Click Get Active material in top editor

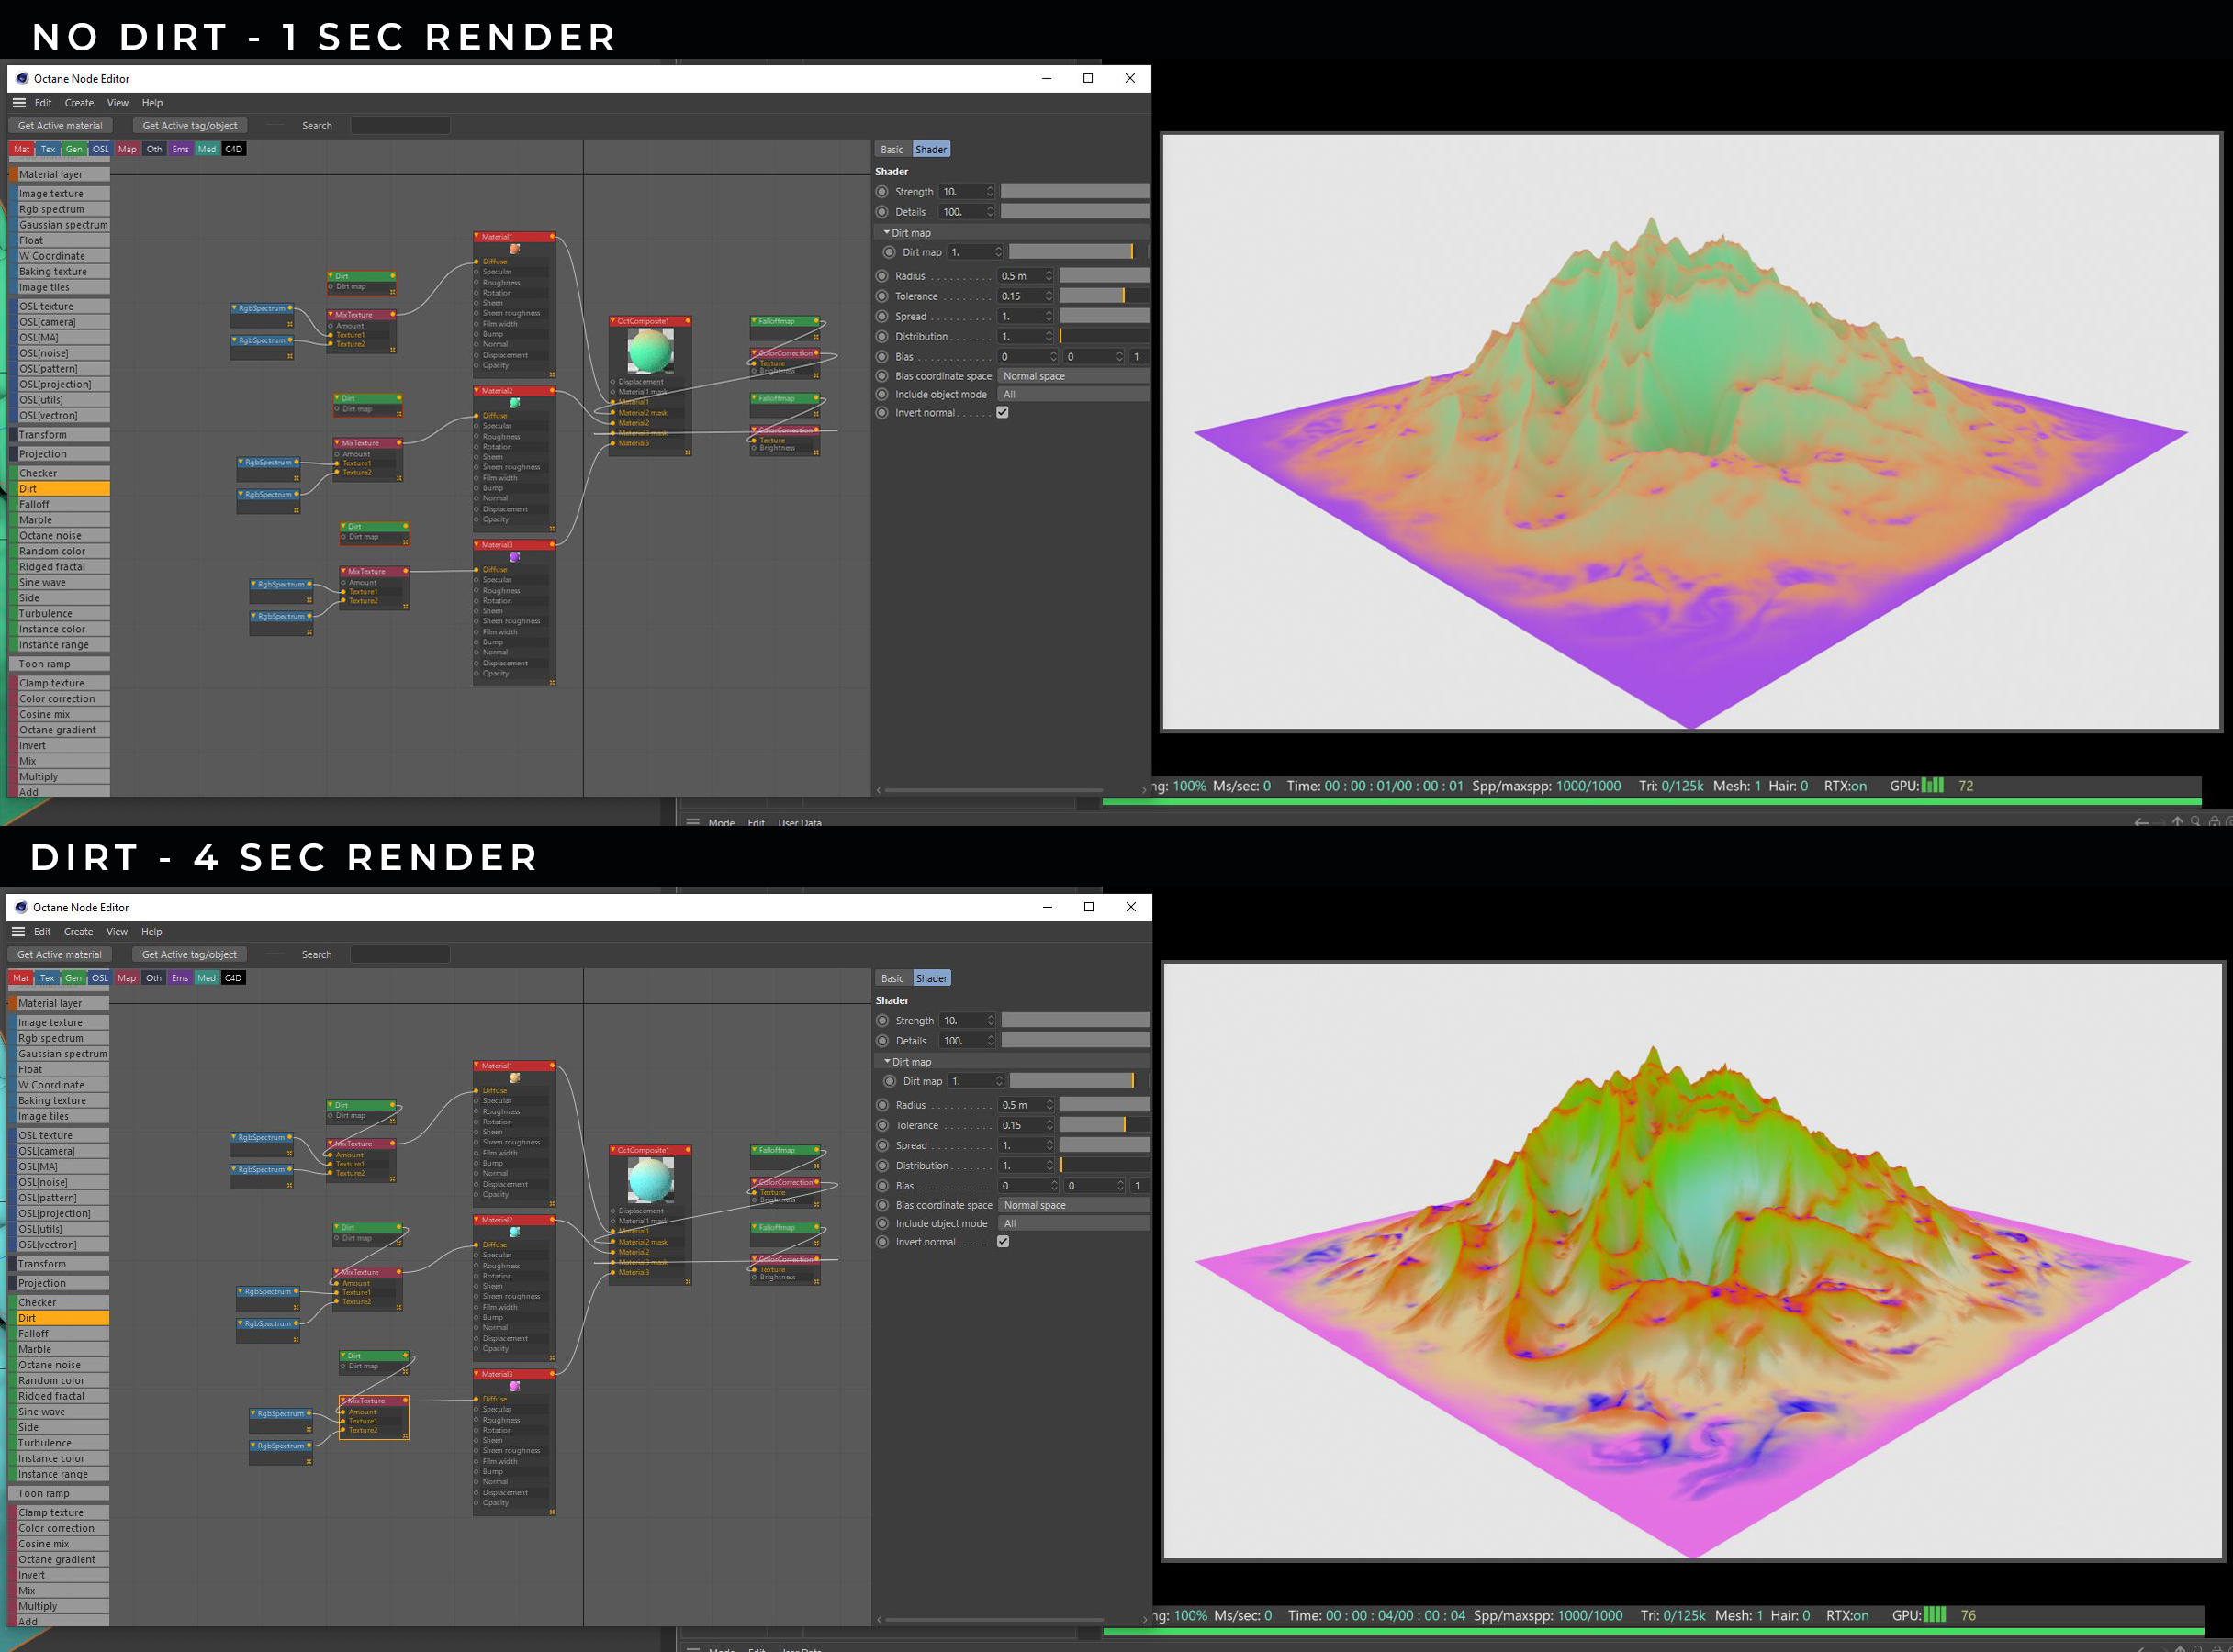click(60, 126)
